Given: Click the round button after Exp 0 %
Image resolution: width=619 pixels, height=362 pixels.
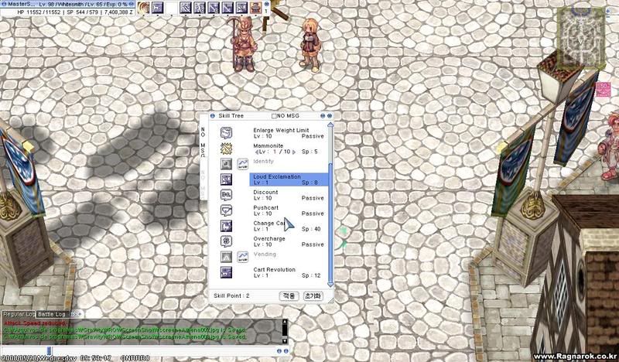Looking at the screenshot, I should pyautogui.click(x=132, y=4).
